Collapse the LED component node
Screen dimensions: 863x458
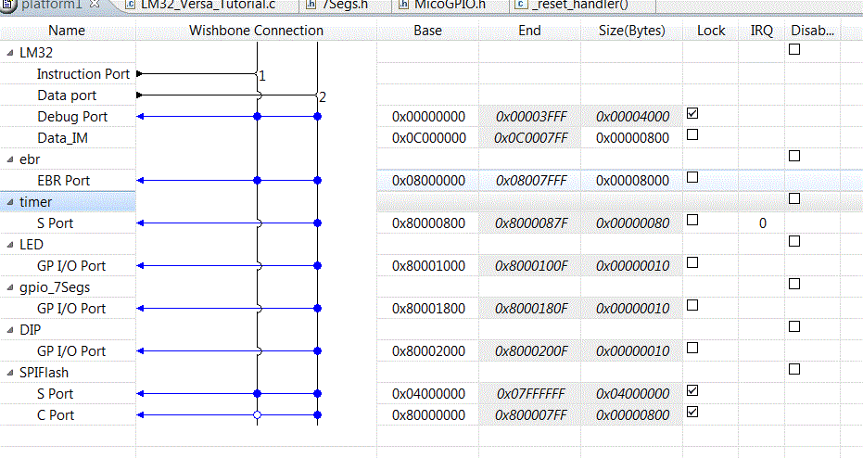coord(10,245)
